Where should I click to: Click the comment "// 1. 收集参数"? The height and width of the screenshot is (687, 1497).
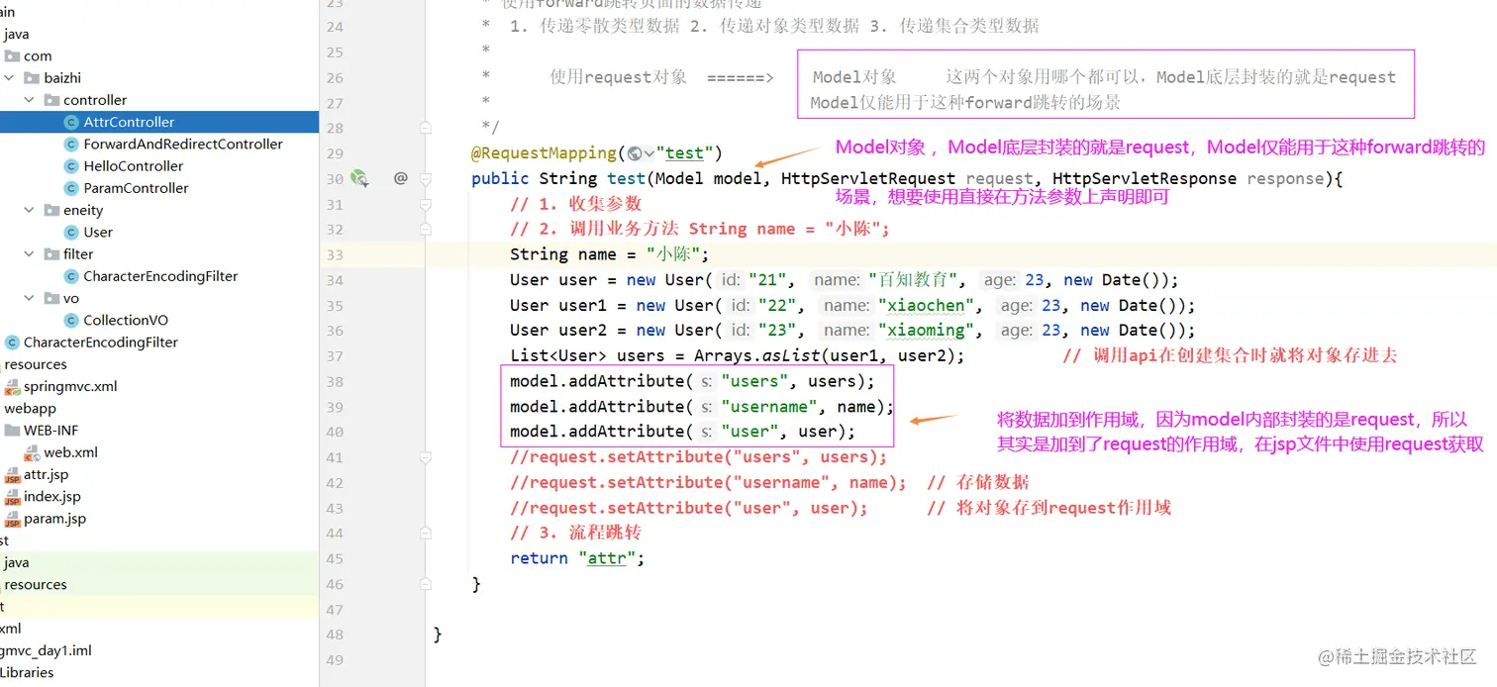tap(576, 204)
